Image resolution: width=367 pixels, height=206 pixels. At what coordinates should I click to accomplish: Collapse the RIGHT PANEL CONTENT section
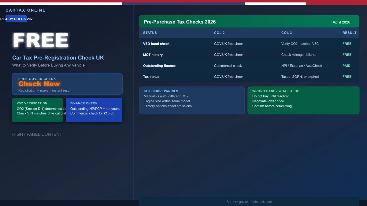[37, 134]
